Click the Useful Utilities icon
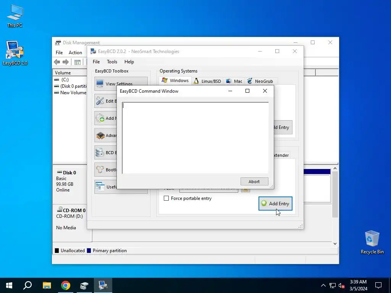This screenshot has height=293, width=391. coord(100,187)
